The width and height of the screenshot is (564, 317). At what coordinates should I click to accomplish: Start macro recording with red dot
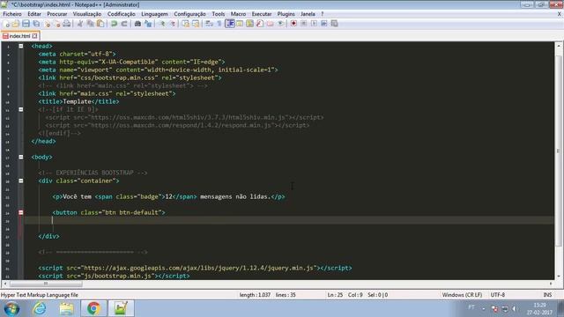point(293,24)
